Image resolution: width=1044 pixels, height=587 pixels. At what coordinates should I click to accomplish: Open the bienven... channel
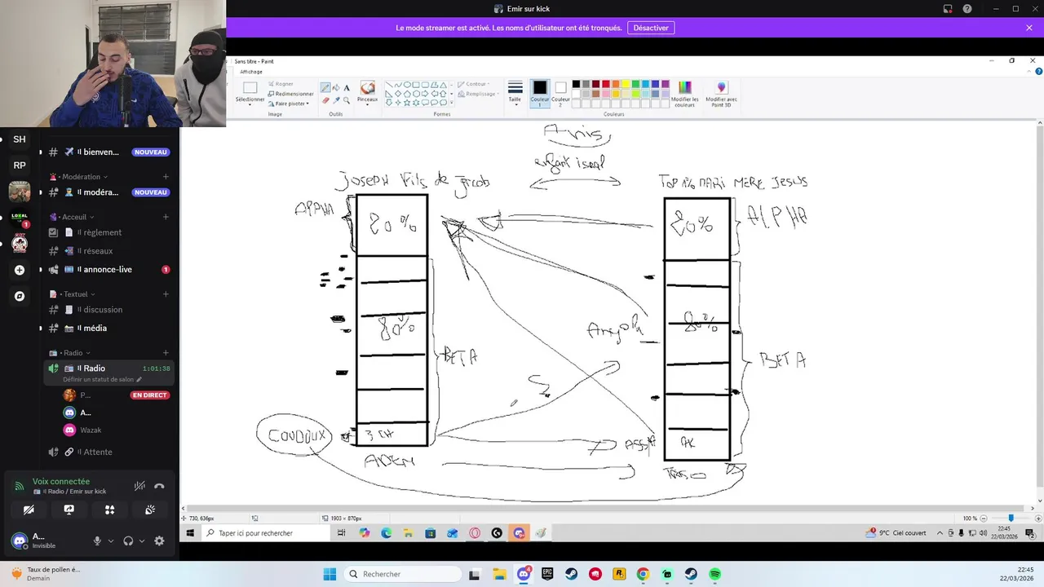108,152
